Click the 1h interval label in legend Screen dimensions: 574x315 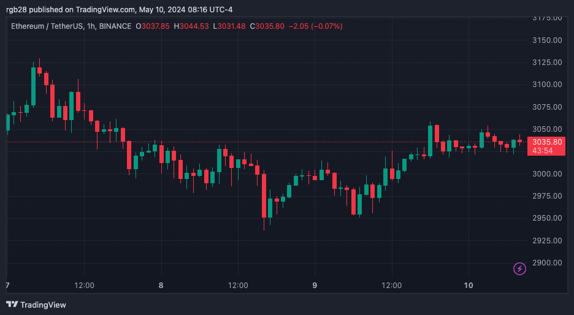[91, 26]
